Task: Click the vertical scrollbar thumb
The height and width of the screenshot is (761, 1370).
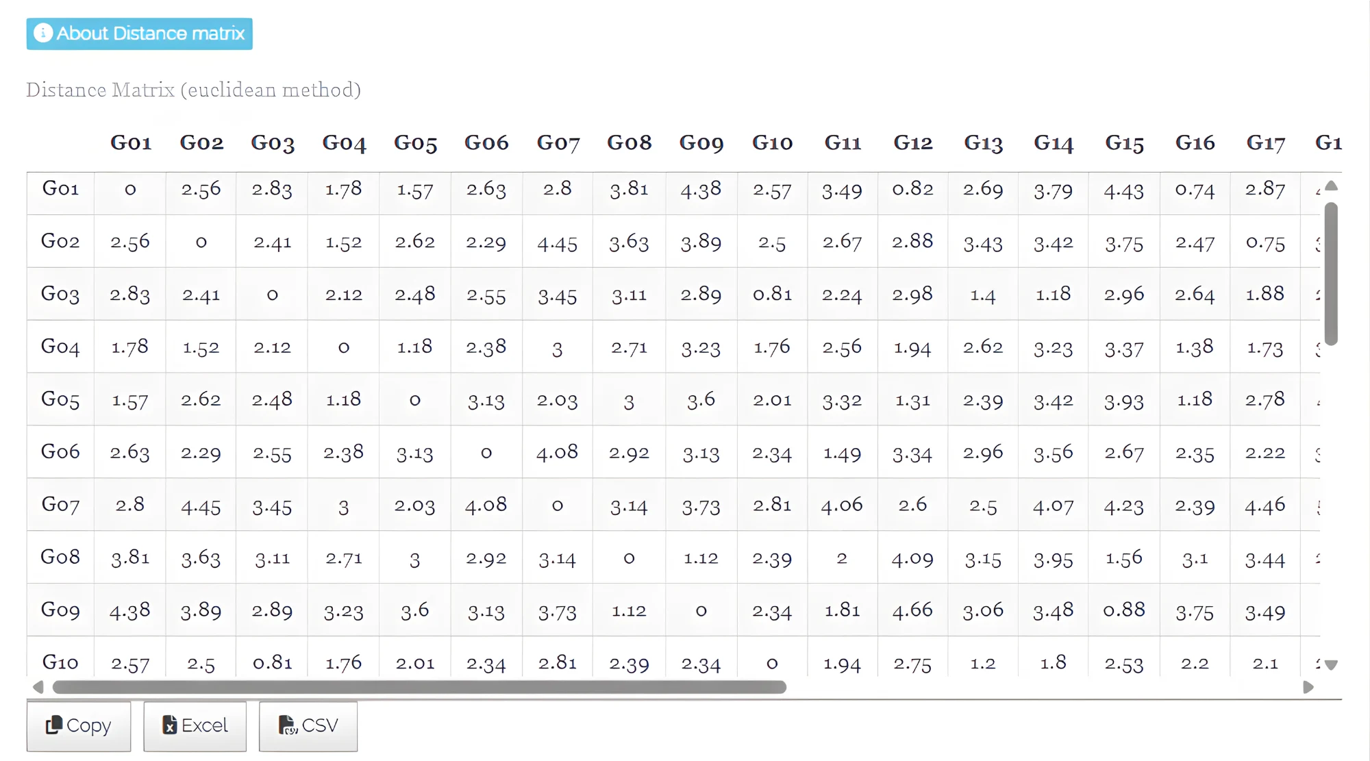Action: click(x=1331, y=273)
